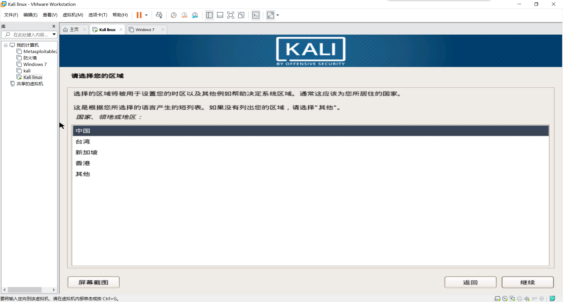Collapse the 我的计算机 tree node

(x=5, y=45)
